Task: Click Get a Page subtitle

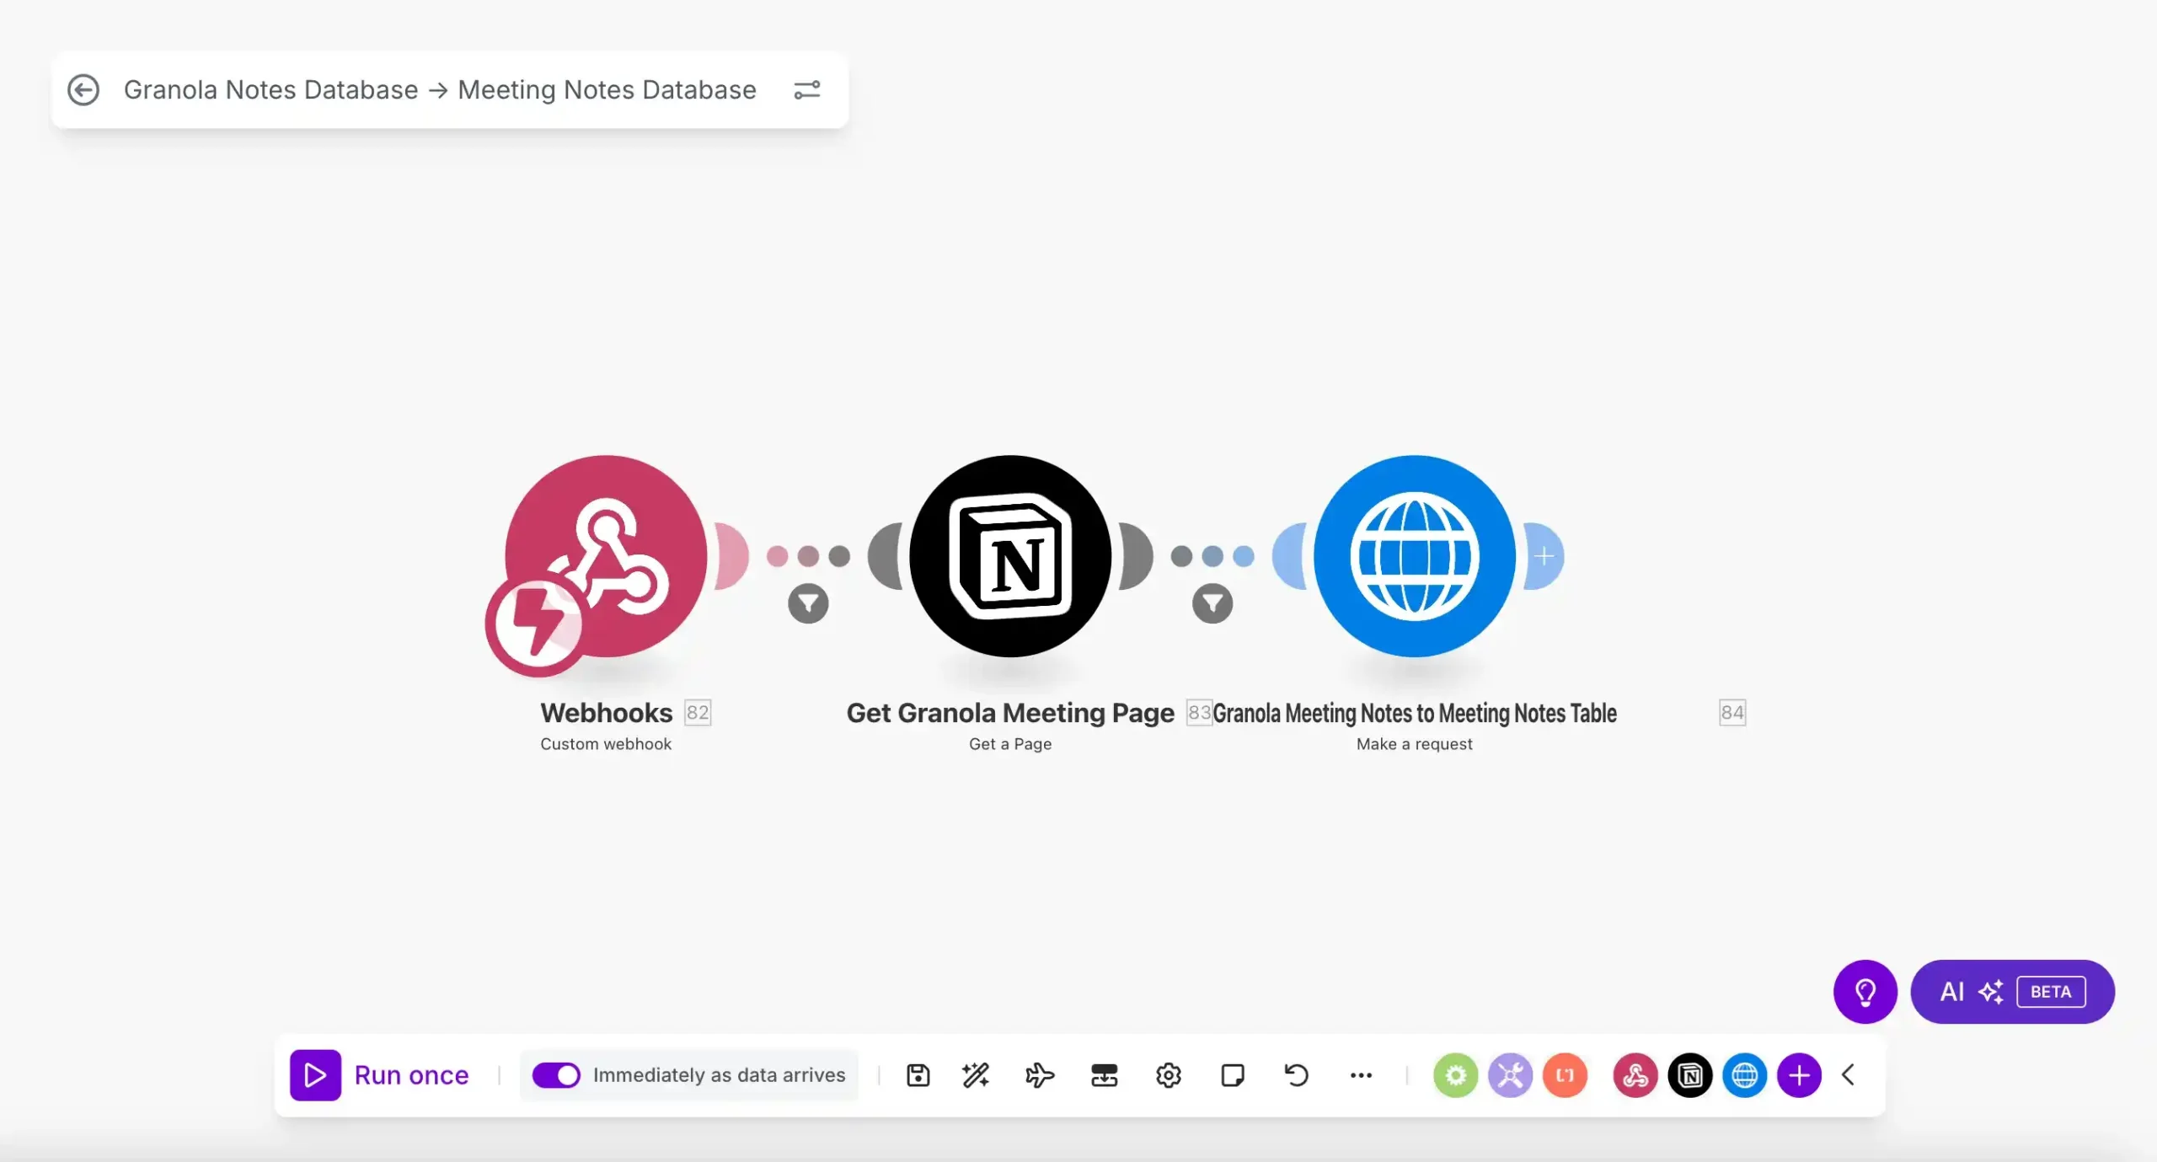Action: pyautogui.click(x=1010, y=744)
